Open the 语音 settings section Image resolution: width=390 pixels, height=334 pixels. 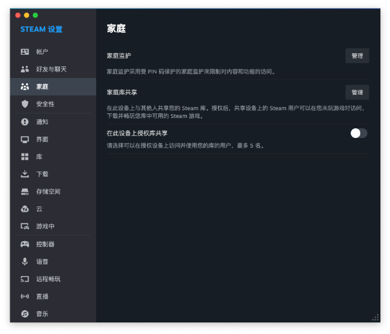[53, 262]
